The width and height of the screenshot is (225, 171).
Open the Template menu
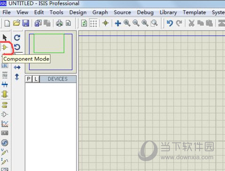[194, 12]
